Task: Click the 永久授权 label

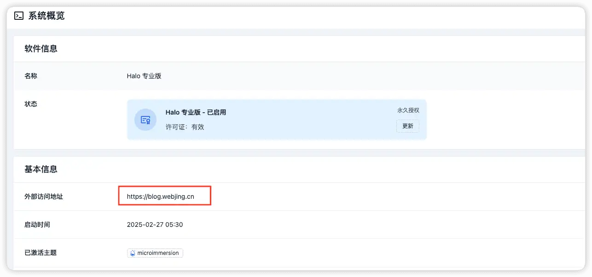Action: click(x=408, y=110)
